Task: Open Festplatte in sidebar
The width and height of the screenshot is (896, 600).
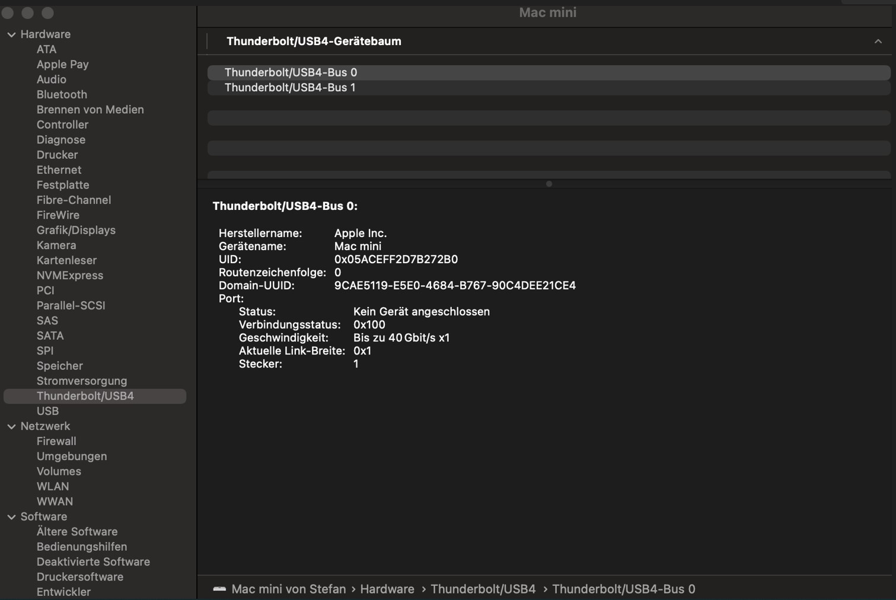Action: [63, 185]
